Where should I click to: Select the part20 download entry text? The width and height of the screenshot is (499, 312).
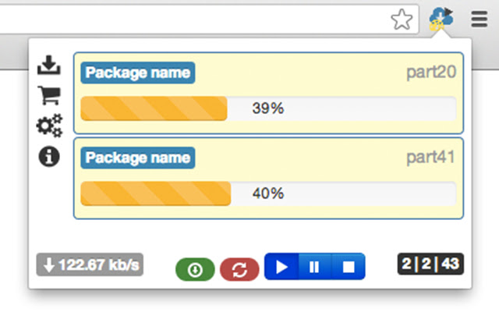pyautogui.click(x=430, y=73)
